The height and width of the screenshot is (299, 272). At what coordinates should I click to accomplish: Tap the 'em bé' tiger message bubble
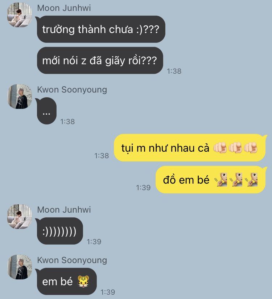[x=67, y=282]
